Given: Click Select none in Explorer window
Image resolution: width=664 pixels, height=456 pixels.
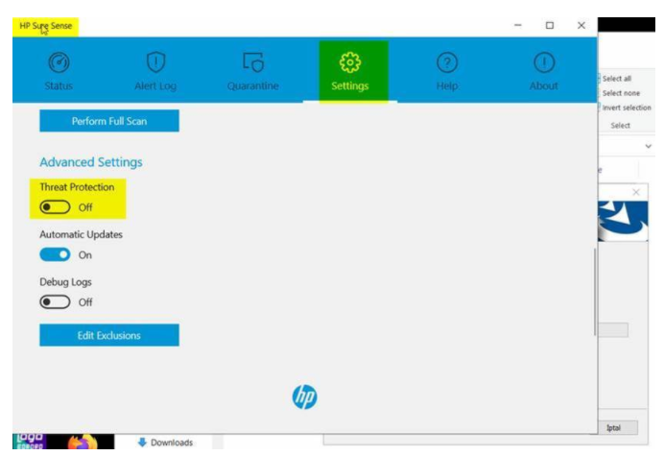Looking at the screenshot, I should [621, 93].
